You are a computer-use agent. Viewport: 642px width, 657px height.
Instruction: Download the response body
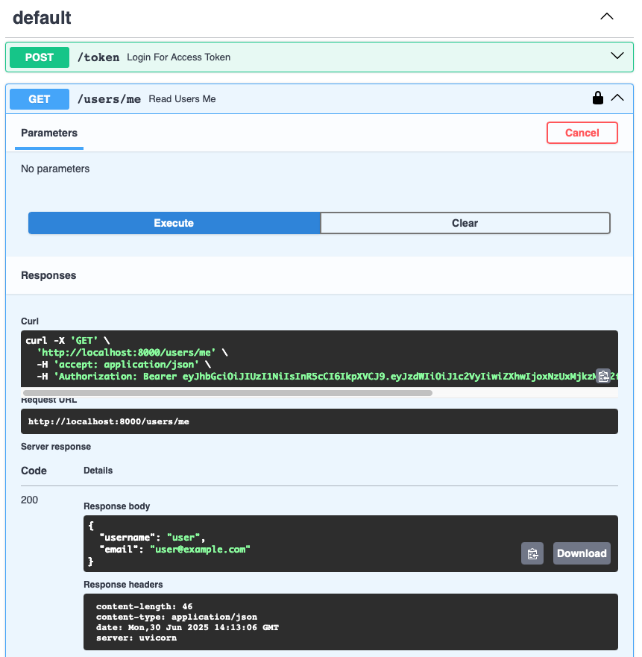[582, 553]
